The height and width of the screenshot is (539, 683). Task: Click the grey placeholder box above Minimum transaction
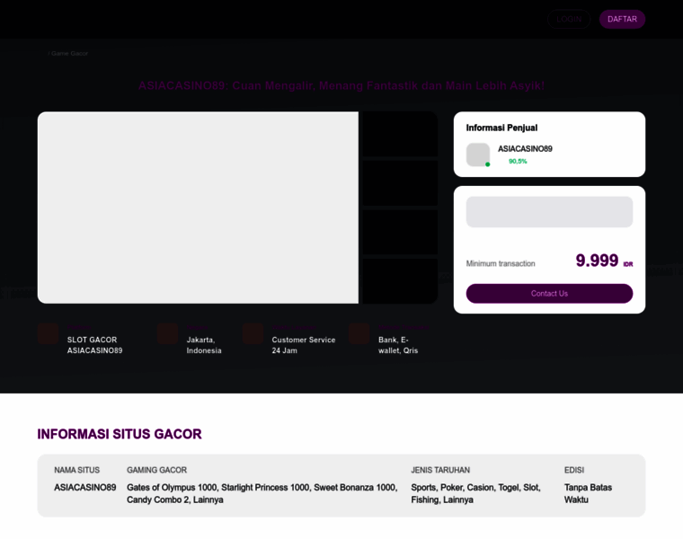pos(549,212)
